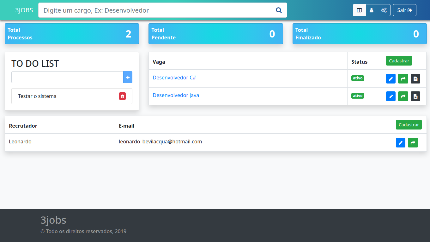Click the 'Testar o sistema' task text
This screenshot has height=242, width=430.
pos(37,96)
